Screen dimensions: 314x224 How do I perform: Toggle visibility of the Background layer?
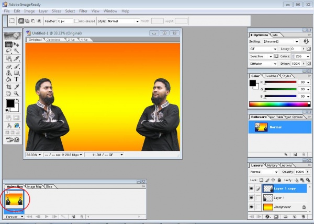[x=252, y=207]
